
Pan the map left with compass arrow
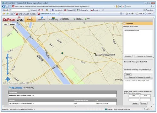(x=6, y=79)
